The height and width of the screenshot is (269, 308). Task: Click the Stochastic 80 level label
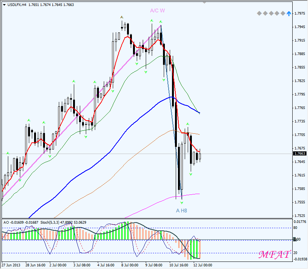point(295,227)
